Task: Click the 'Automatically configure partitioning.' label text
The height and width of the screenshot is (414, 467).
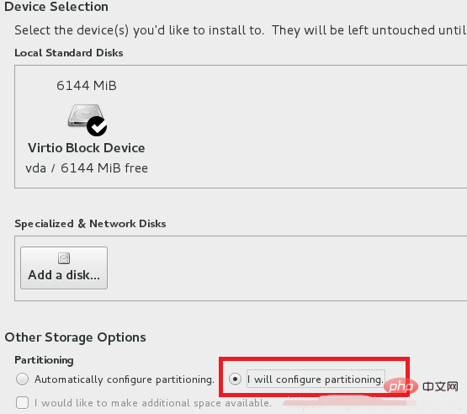Action: click(125, 379)
